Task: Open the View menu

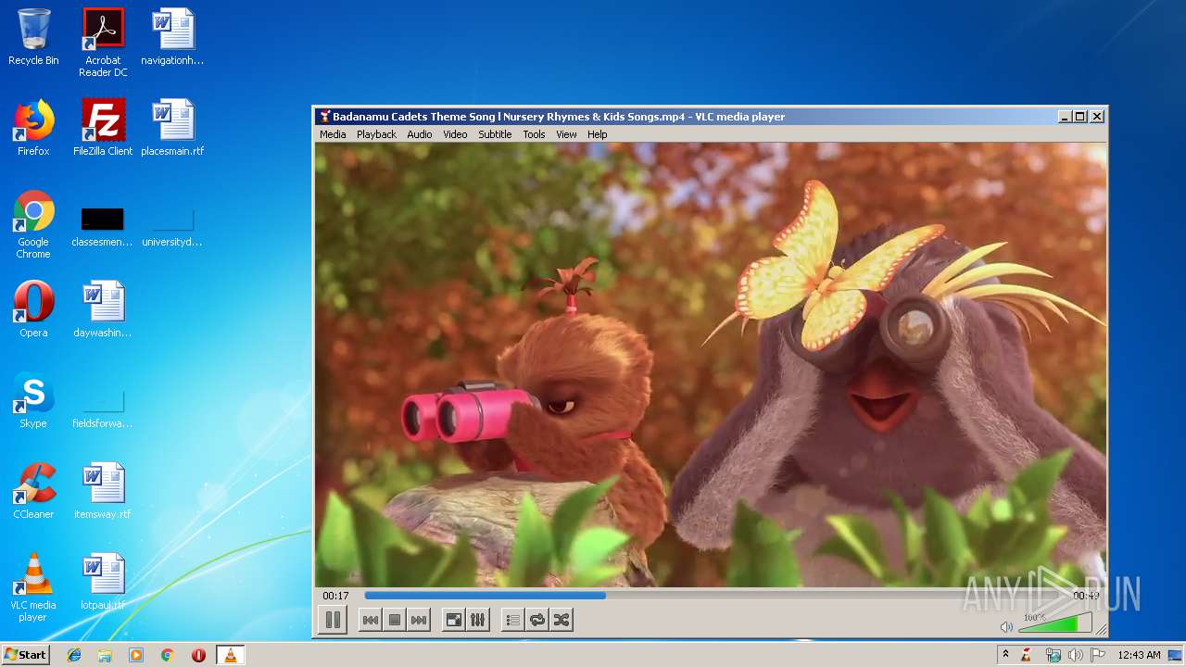Action: pos(566,134)
